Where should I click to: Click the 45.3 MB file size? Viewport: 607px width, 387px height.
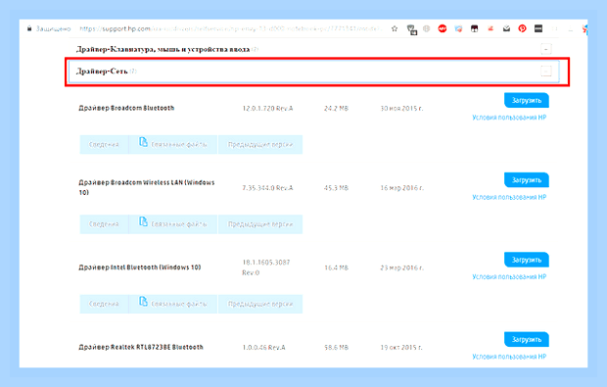tap(336, 188)
